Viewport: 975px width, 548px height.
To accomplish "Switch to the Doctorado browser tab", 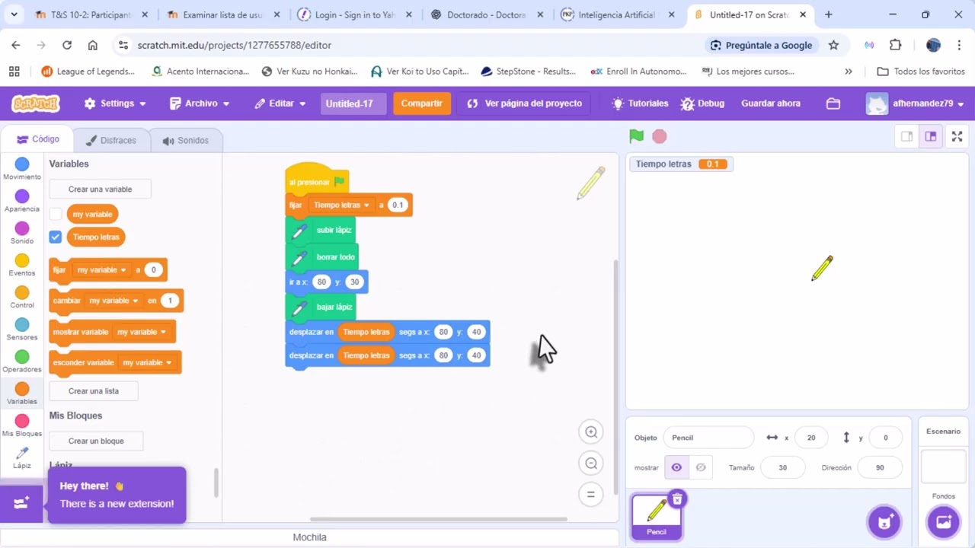I will [x=487, y=14].
